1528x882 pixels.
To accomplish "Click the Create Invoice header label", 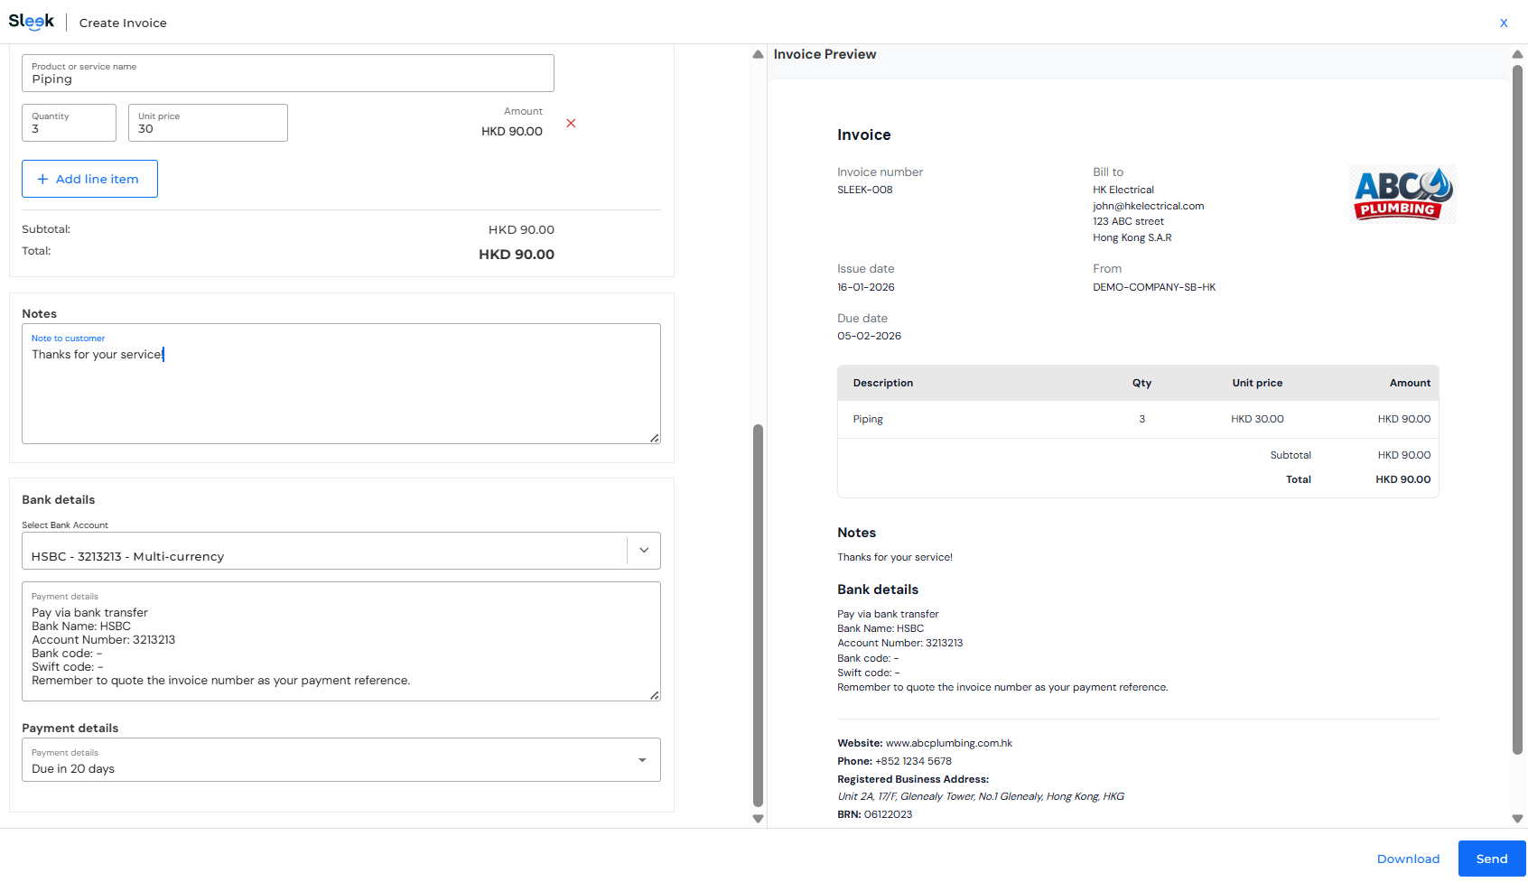I will pyautogui.click(x=122, y=23).
